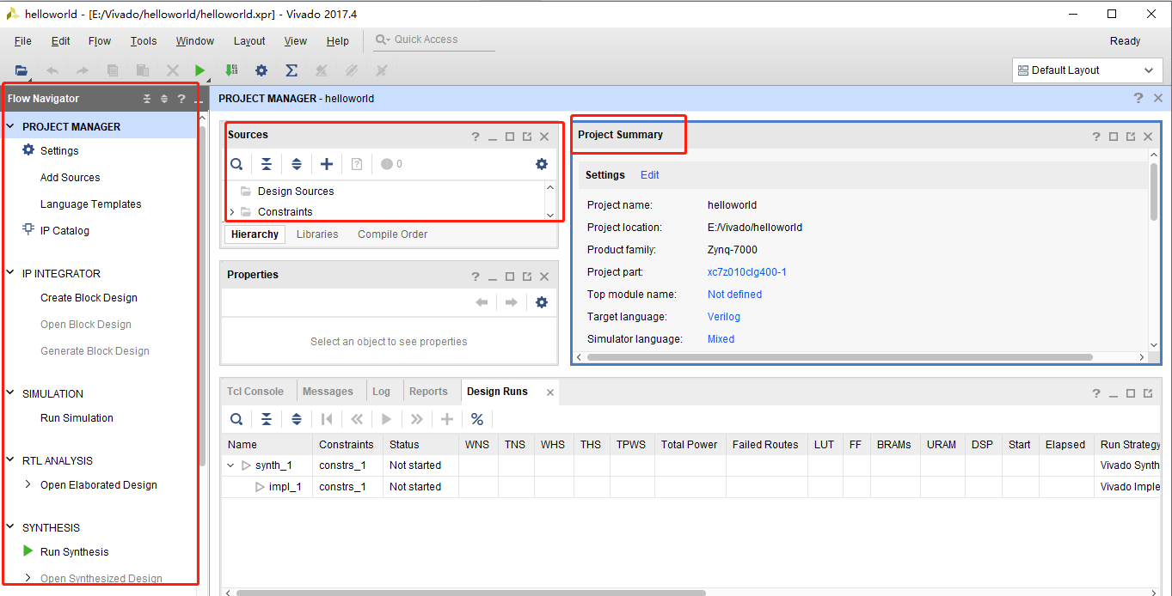
Task: Click the xc7z010clg400-1 project part link
Action: click(747, 272)
